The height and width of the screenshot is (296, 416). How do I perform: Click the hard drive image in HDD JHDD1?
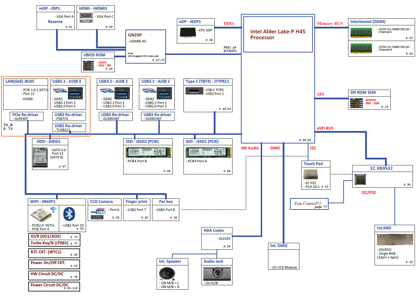pos(40,157)
